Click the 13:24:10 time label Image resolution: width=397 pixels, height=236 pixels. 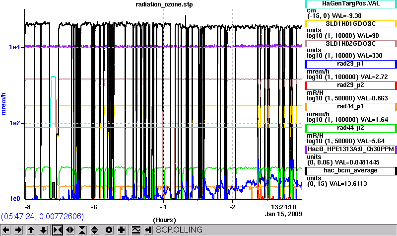283,207
